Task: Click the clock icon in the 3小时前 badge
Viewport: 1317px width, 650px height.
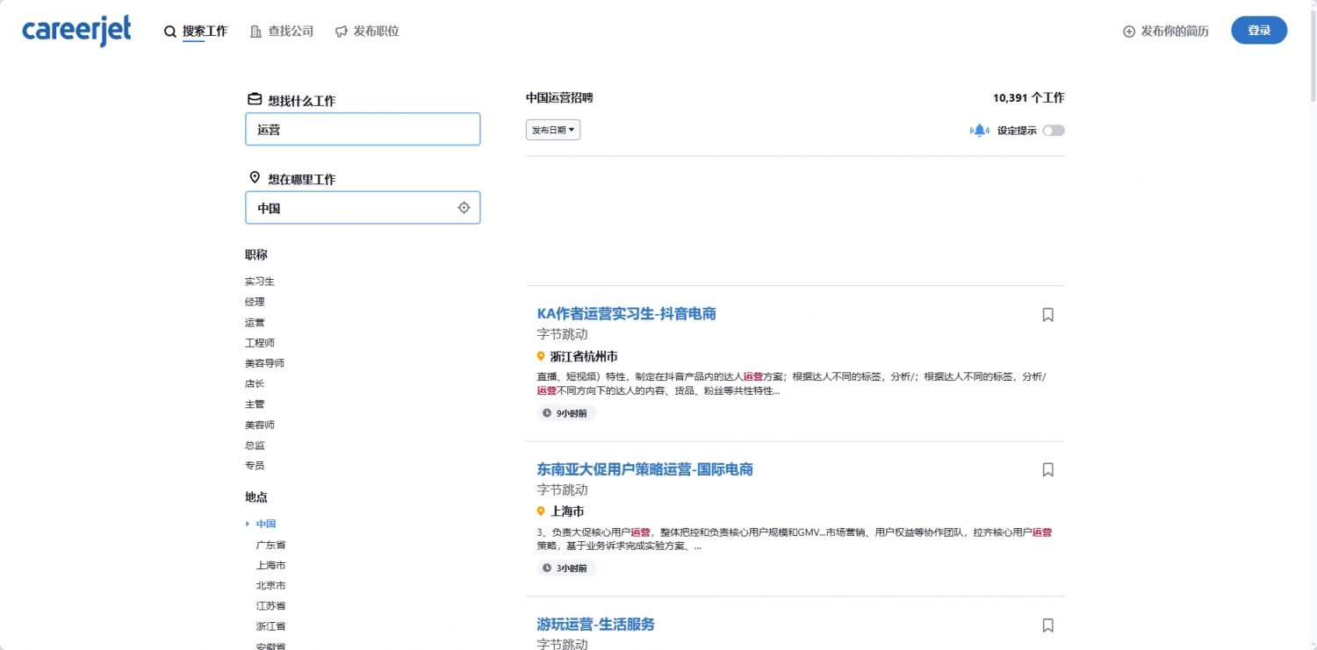Action: 548,568
